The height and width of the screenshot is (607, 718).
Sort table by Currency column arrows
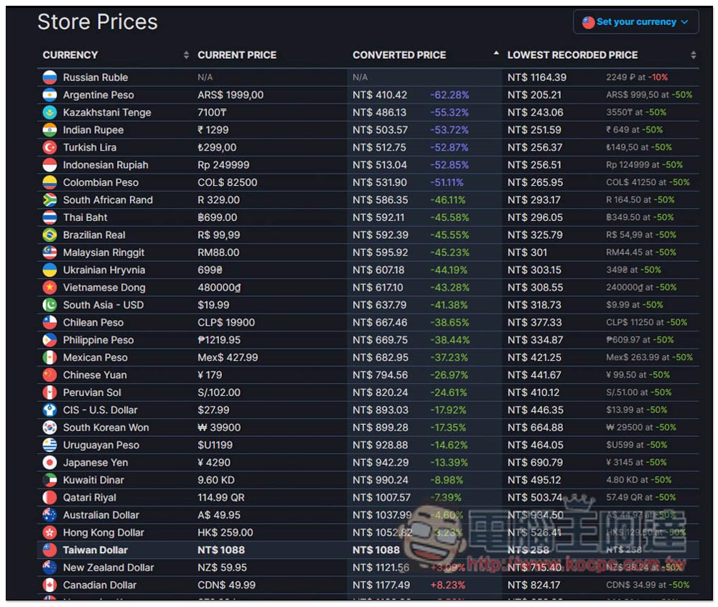(186, 55)
